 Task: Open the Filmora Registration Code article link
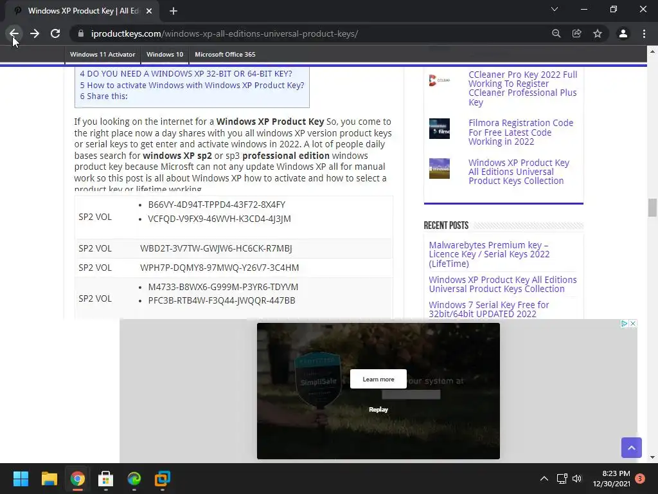pyautogui.click(x=520, y=133)
